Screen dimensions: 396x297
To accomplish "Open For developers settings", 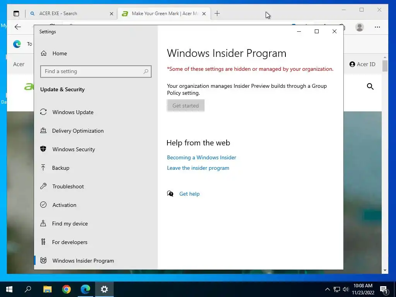I will click(70, 242).
